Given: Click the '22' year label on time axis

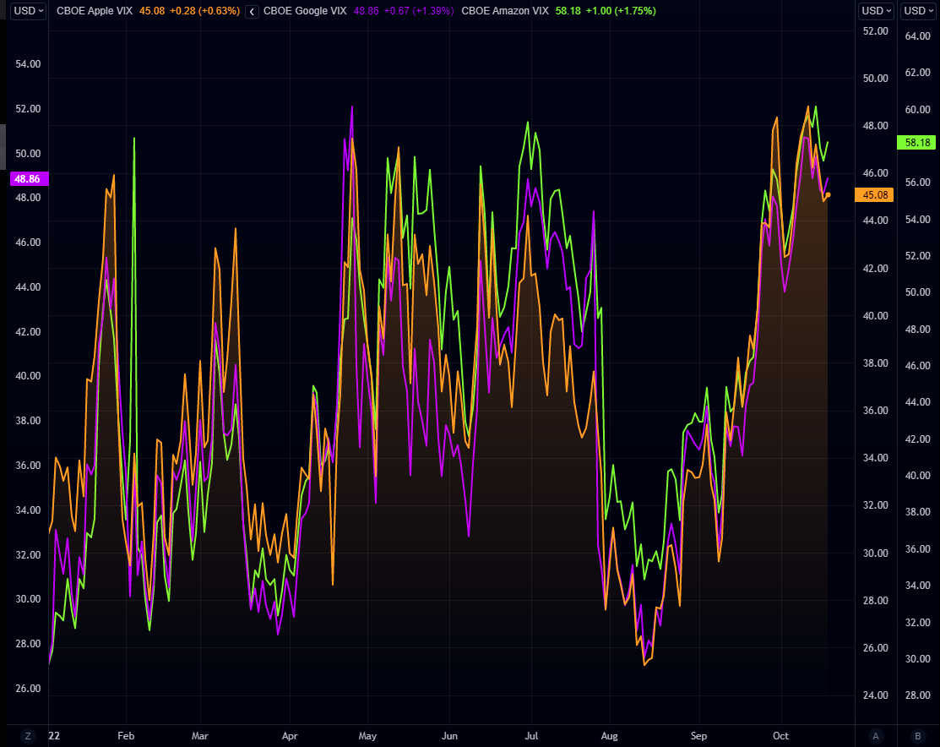Looking at the screenshot, I should 55,736.
